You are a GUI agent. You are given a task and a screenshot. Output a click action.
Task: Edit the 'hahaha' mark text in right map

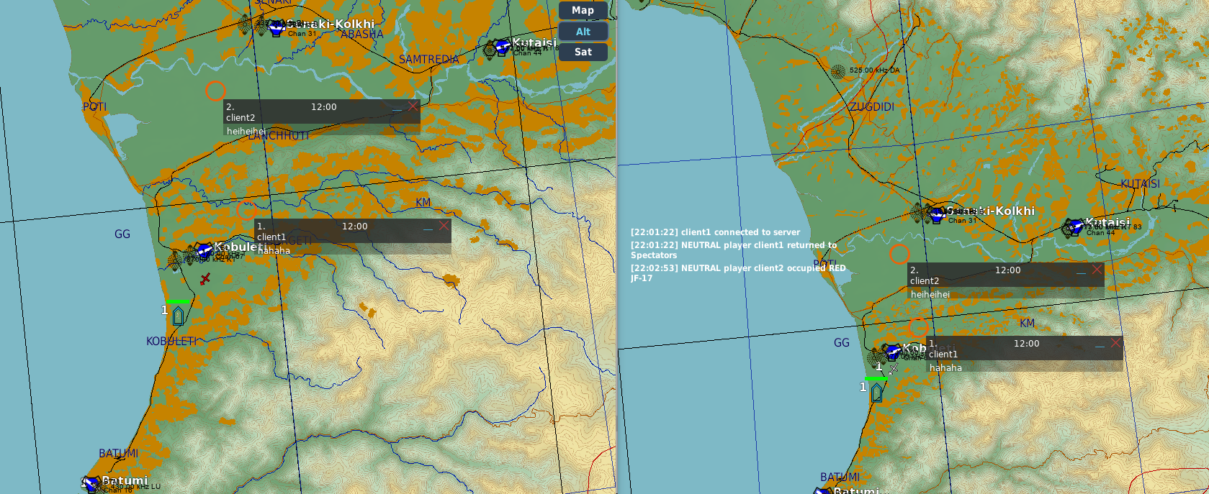point(1025,367)
